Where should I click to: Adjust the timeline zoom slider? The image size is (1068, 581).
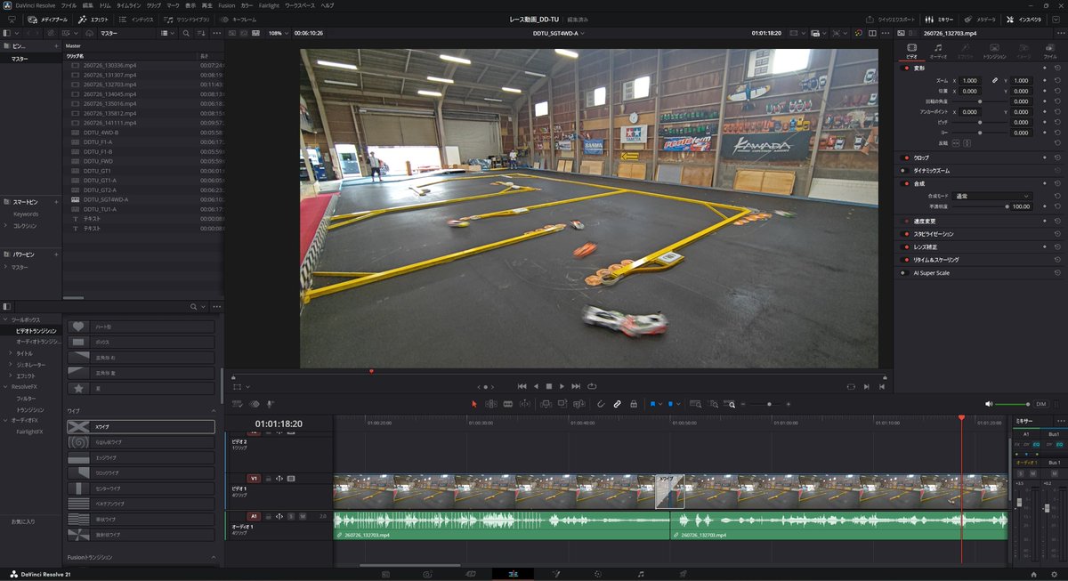(768, 404)
